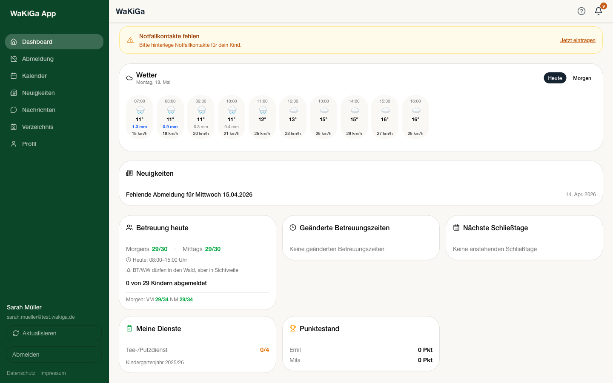Screen dimensions: 613x383
Task: Click the Montag, 18. Mai date label
Action: coord(153,82)
